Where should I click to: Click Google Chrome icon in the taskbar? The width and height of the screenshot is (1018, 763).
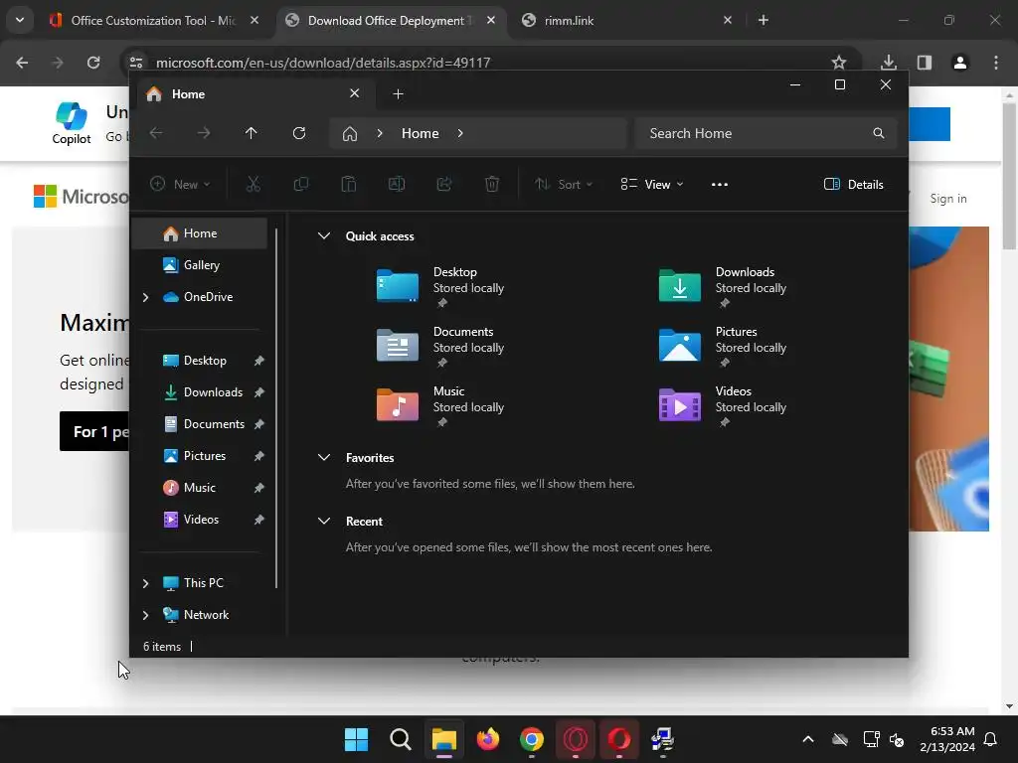(x=532, y=739)
